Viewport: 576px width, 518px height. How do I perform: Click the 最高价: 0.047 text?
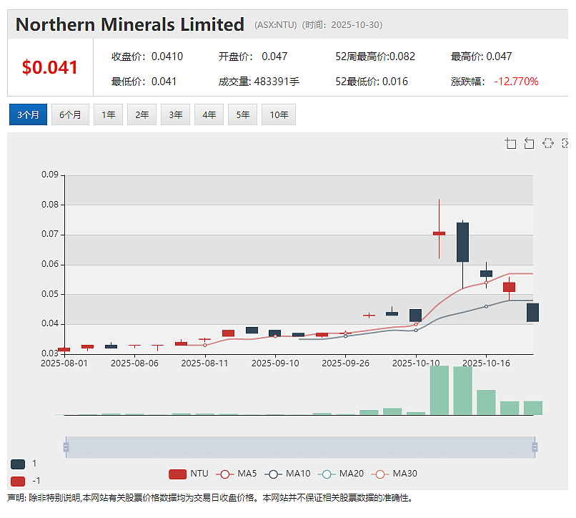(x=481, y=57)
